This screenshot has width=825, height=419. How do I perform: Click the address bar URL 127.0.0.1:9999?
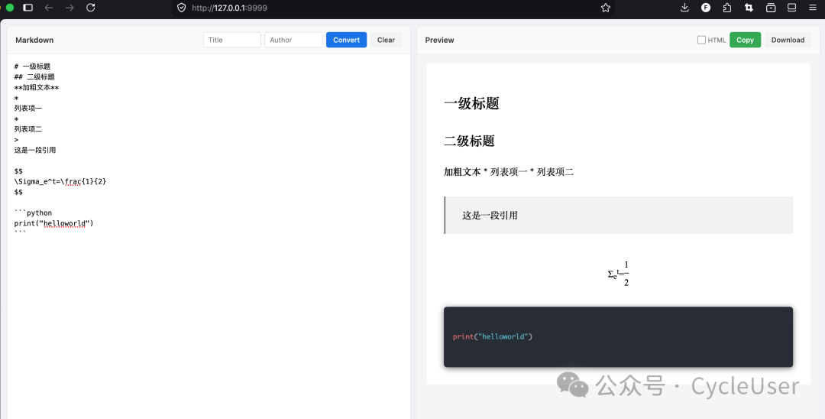click(229, 8)
